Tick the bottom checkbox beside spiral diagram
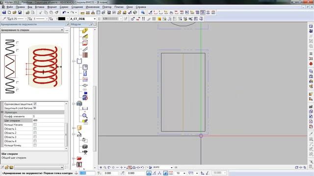The image size is (314, 176). pos(18,90)
